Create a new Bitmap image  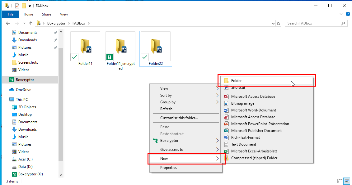(x=267, y=103)
